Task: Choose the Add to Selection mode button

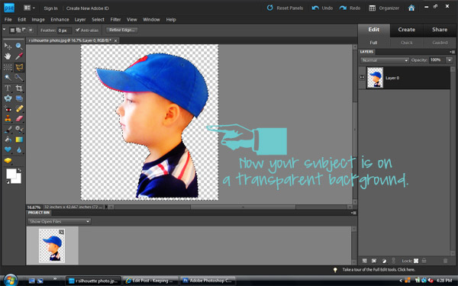Action: tap(18, 30)
